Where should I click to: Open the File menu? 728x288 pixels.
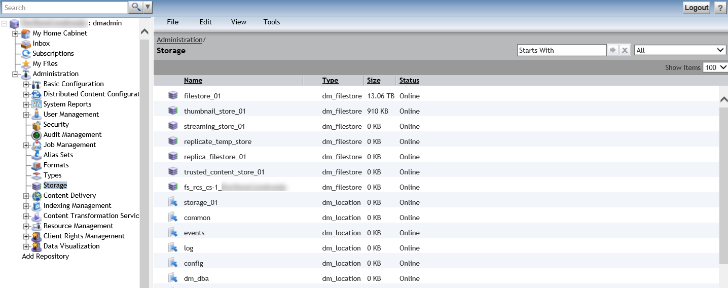click(173, 22)
